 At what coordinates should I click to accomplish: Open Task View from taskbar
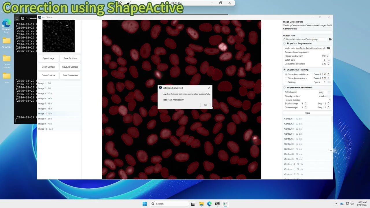click(x=193, y=204)
